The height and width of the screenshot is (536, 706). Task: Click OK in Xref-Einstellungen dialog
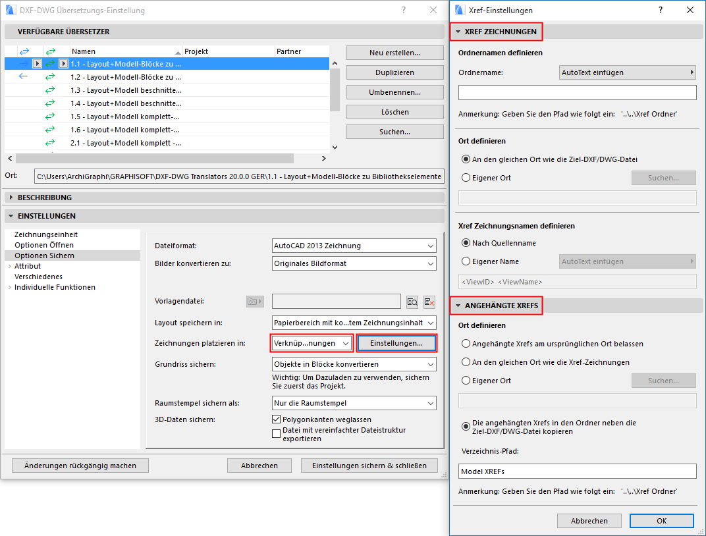tap(661, 521)
